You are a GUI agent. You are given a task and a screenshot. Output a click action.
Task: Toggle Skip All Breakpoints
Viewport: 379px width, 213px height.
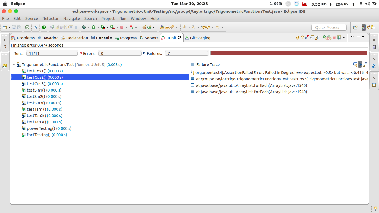[35, 27]
